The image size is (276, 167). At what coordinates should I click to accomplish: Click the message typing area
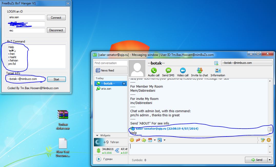coord(199,149)
